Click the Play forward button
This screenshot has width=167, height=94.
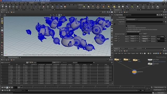click(x=9, y=87)
